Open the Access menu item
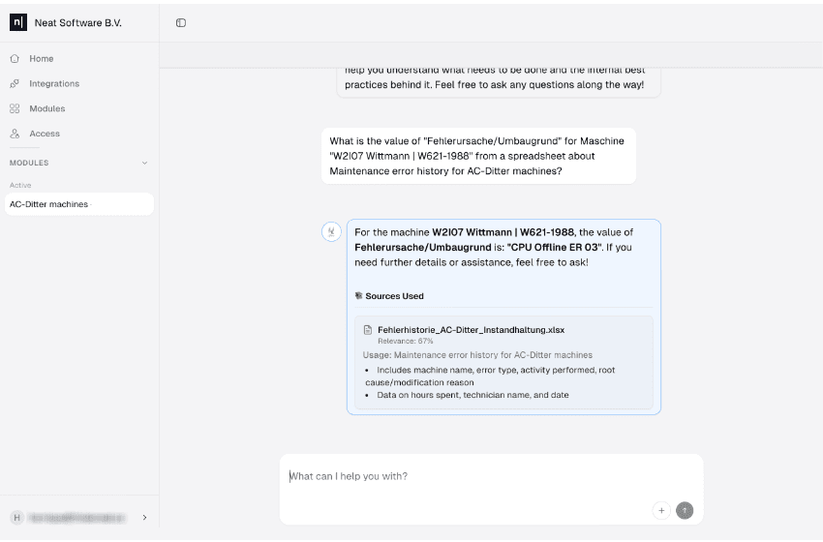Screen dimensions: 823x542 pos(44,134)
